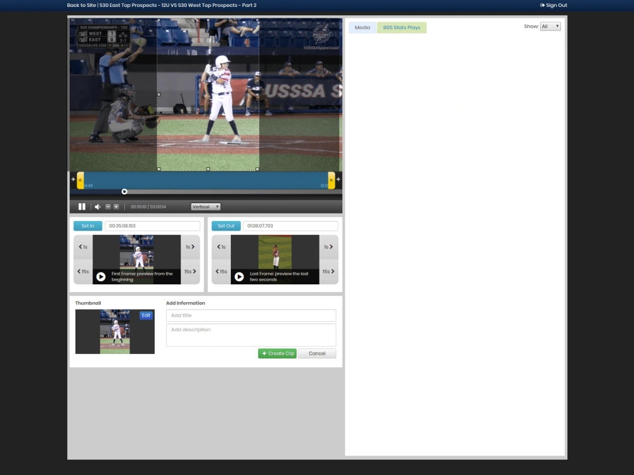Mute the video volume speaker icon
Screen dimensions: 634x475
(98, 206)
